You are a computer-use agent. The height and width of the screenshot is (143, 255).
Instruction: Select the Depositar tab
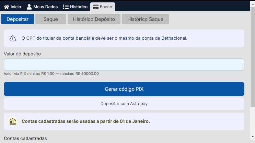[x=18, y=19]
